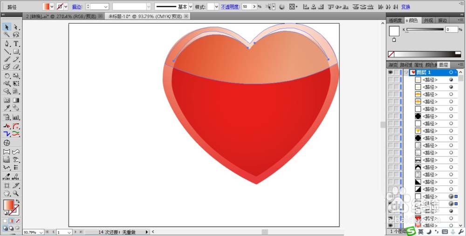Select the Rotate tool
Viewport: 466px width, 236px height.
point(7,76)
